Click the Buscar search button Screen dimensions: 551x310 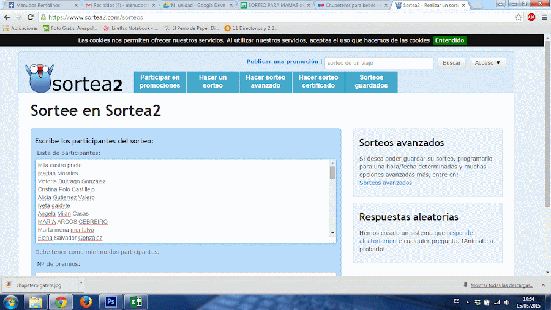pyautogui.click(x=452, y=63)
